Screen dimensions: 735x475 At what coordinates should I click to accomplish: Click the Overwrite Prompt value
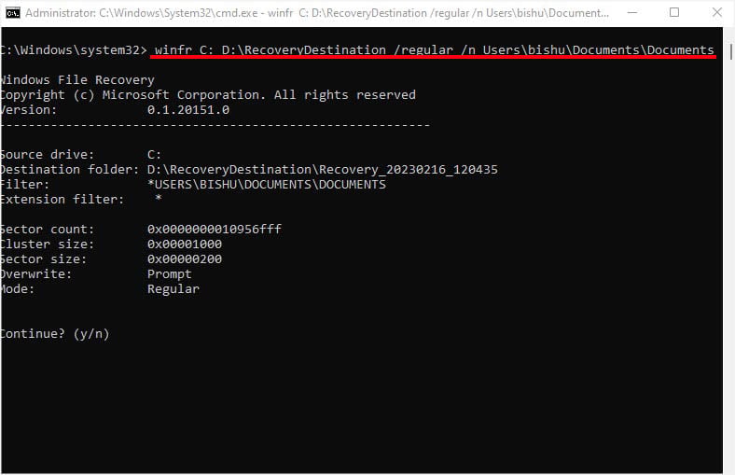tap(169, 273)
